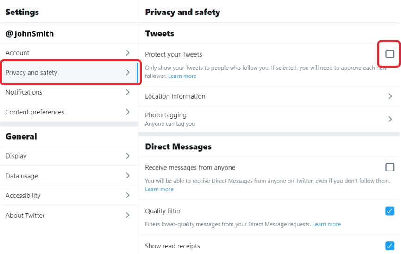Open Learn more link under Protect your Tweets
Image resolution: width=401 pixels, height=254 pixels.
[182, 76]
